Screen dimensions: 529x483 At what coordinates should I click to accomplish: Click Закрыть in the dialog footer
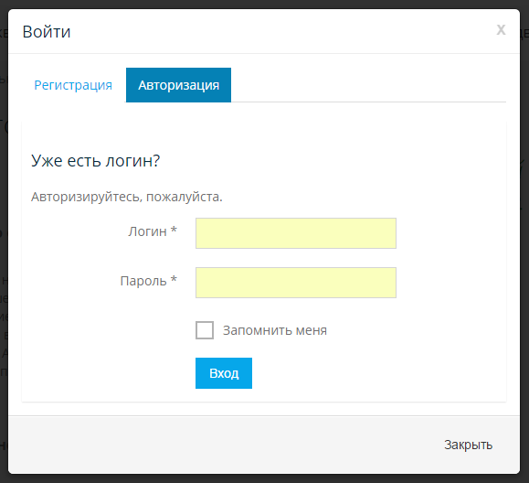point(469,445)
